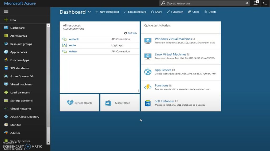Open the Service Health tile
Image resolution: width=270 pixels, height=151 pixels.
(79, 103)
